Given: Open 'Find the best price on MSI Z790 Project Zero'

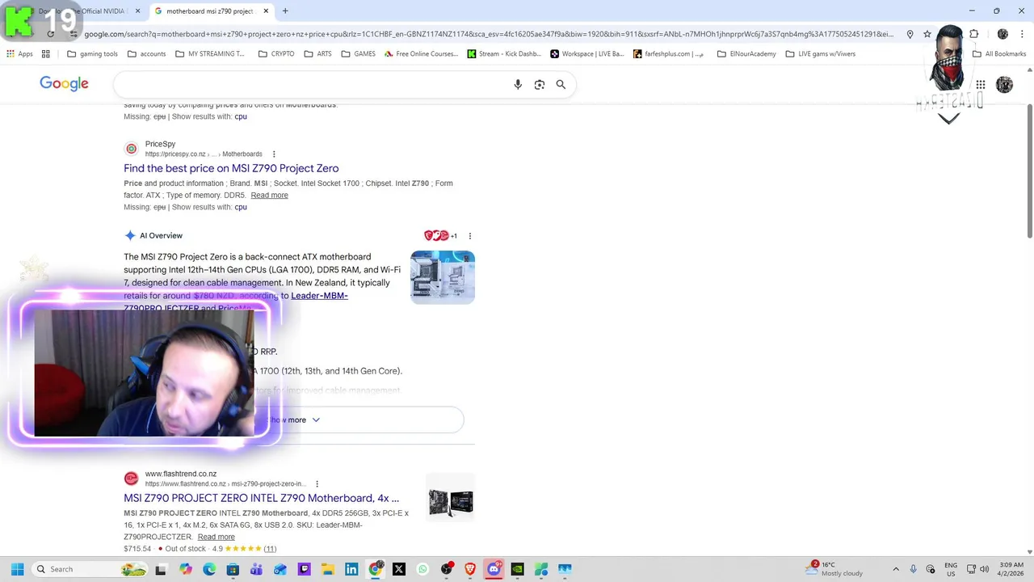Looking at the screenshot, I should coord(231,168).
